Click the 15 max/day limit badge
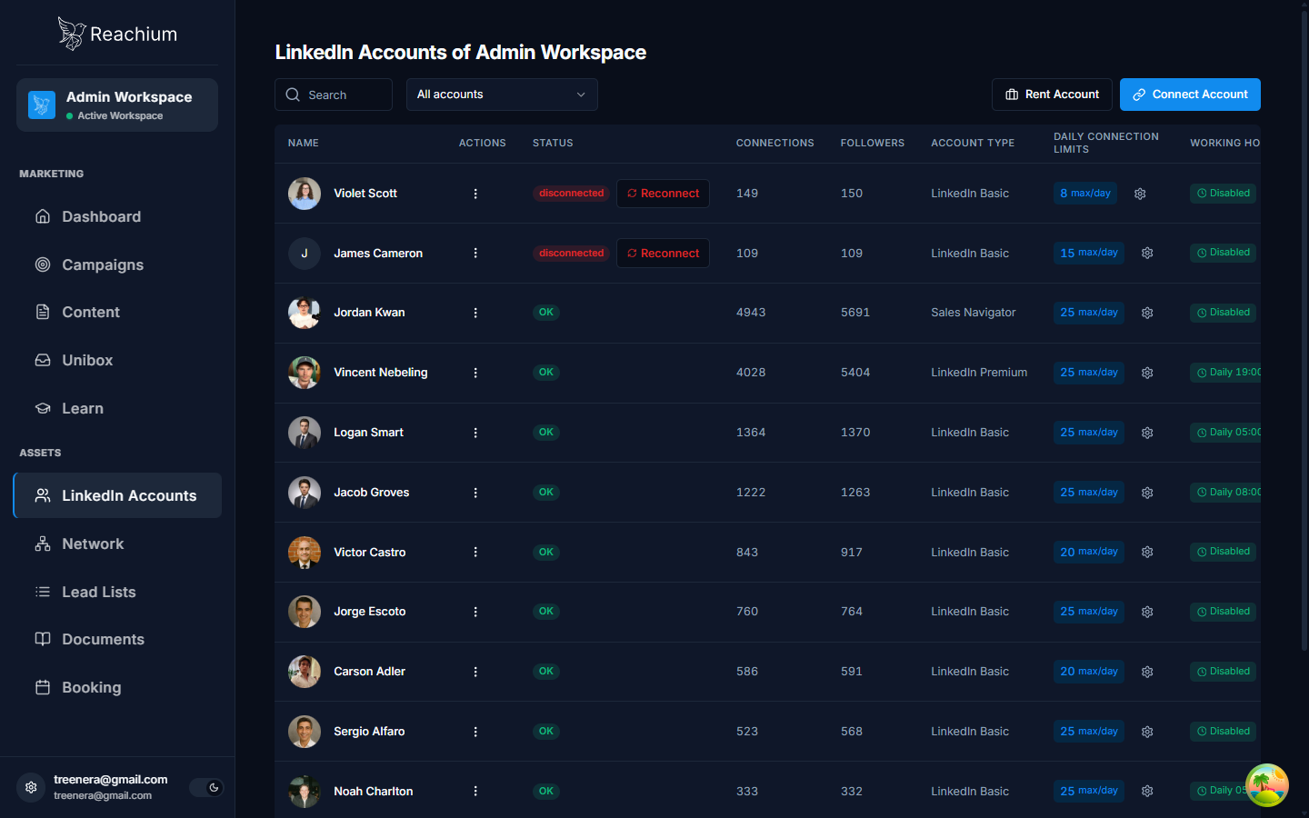The image size is (1309, 818). pyautogui.click(x=1089, y=253)
